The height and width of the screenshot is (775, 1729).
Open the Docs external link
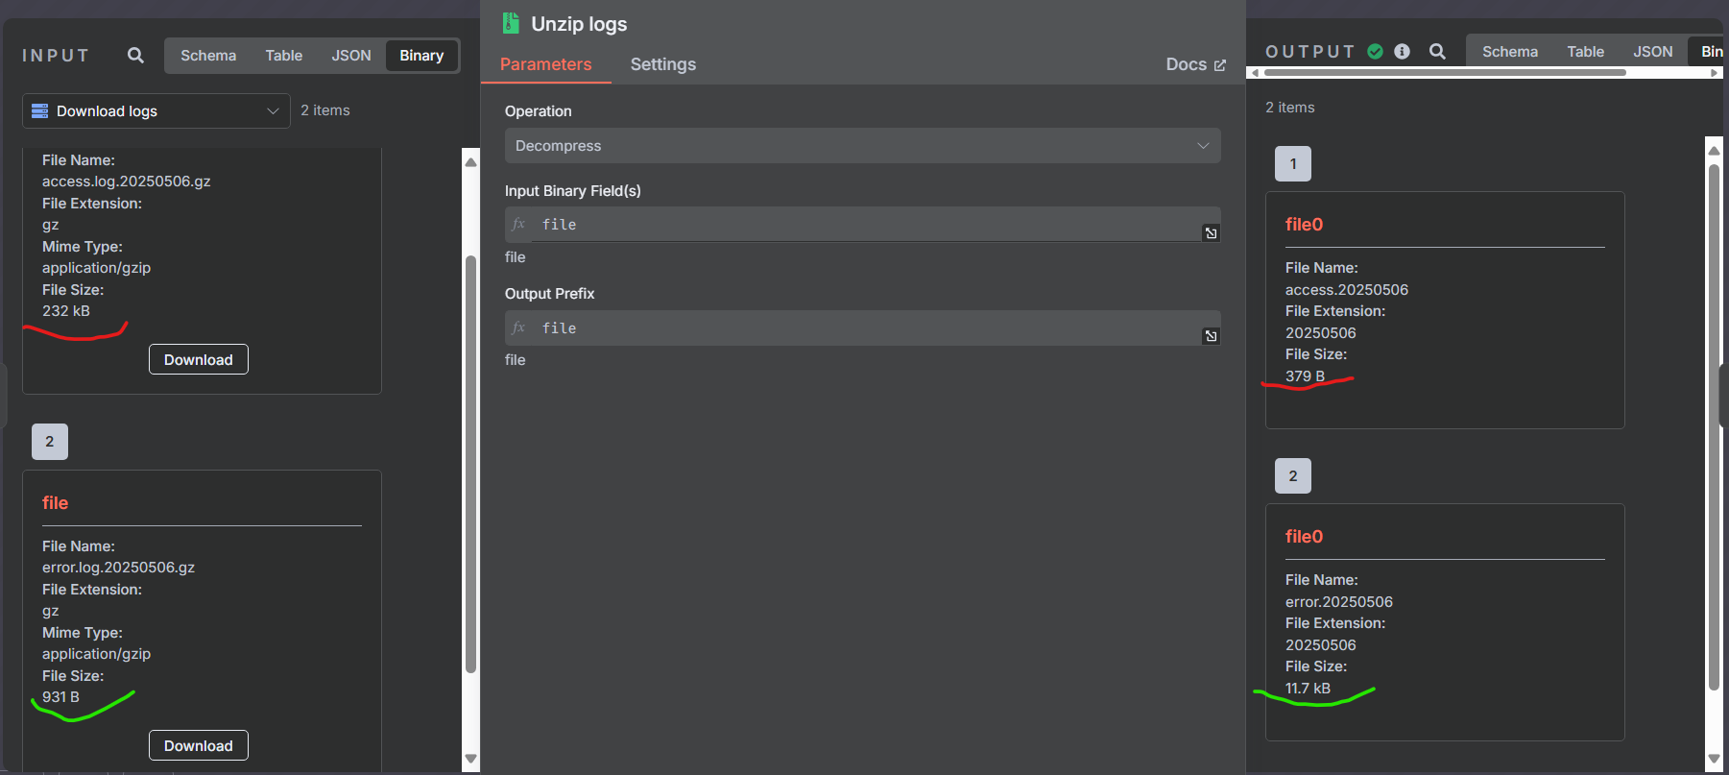pos(1195,64)
